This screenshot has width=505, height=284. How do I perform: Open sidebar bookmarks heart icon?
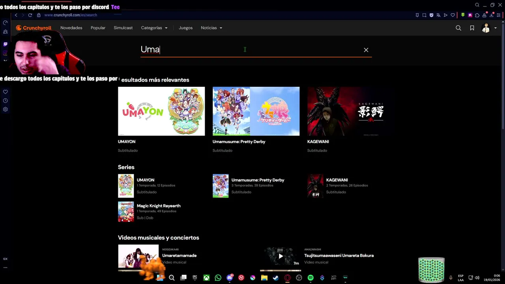point(5,92)
